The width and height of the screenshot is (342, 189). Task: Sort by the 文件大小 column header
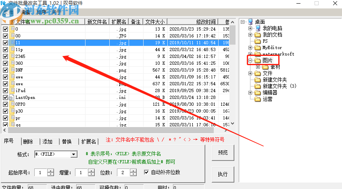pyautogui.click(x=155, y=22)
